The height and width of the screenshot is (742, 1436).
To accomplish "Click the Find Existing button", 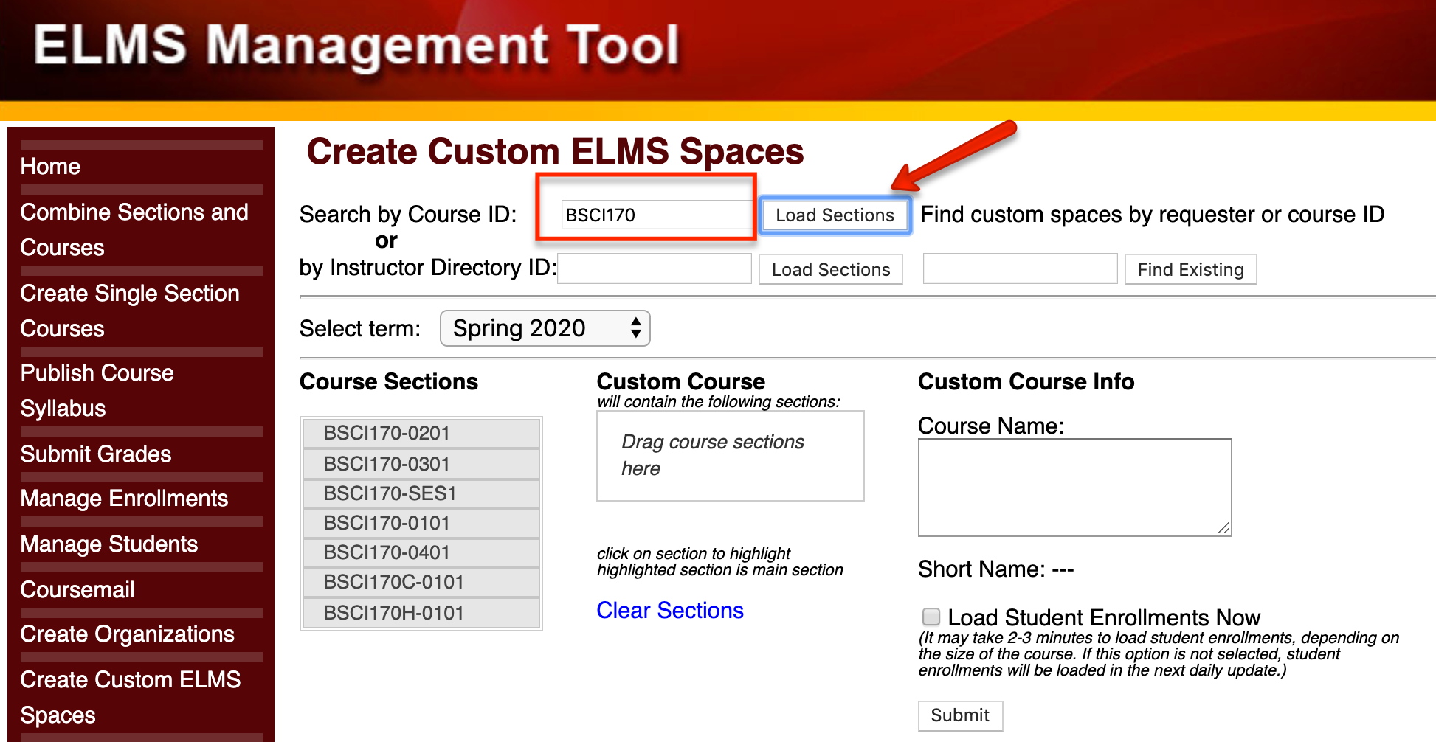I will pos(1190,269).
